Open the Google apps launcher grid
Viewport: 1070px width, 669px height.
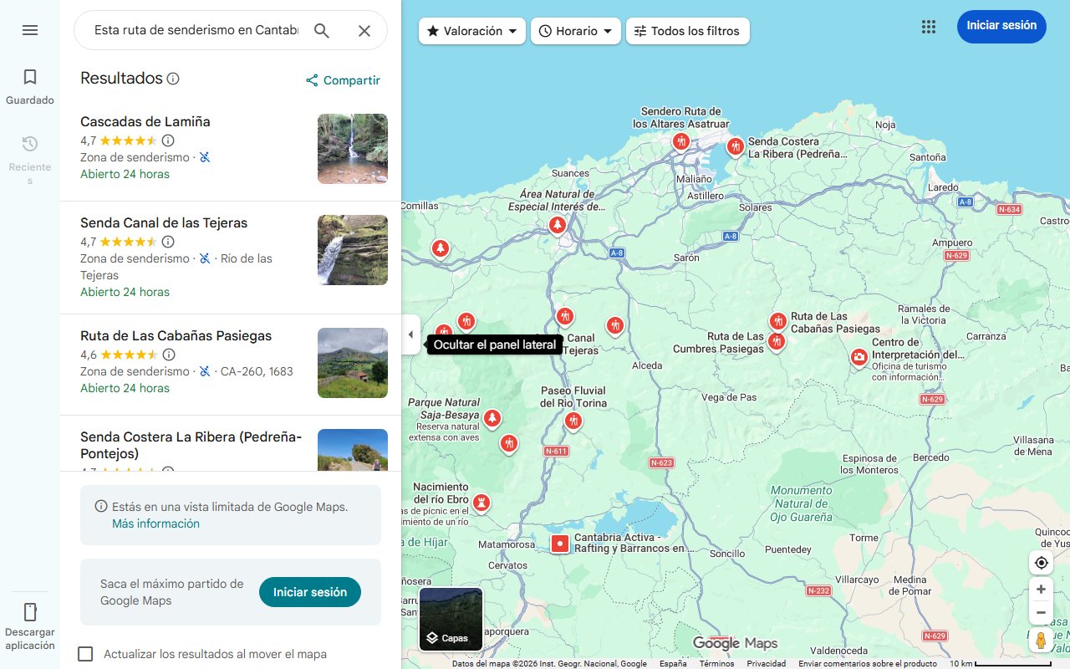928,27
